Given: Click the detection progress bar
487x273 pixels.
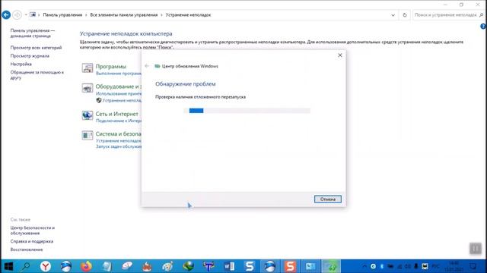Looking at the screenshot, I should [x=247, y=111].
